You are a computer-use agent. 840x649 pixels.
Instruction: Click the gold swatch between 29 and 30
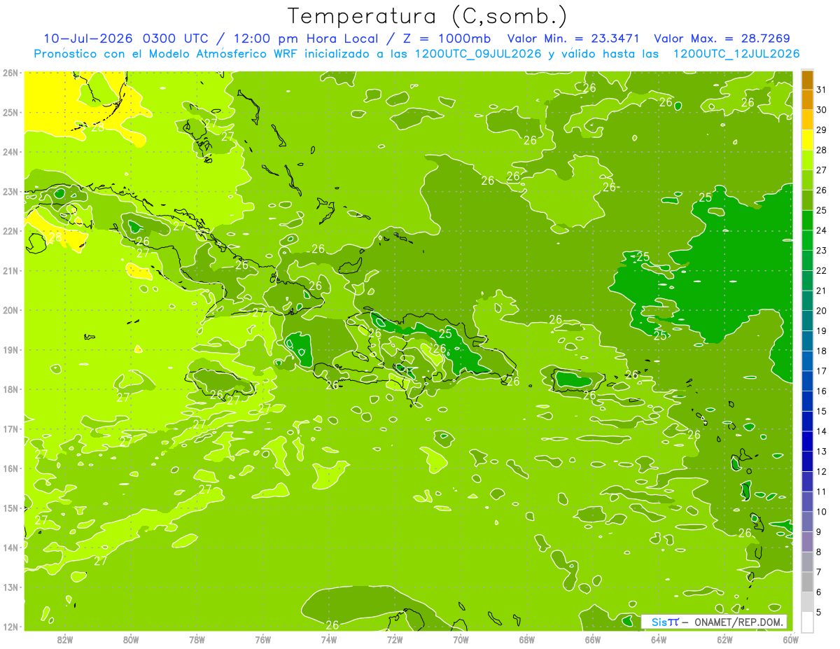(807, 120)
